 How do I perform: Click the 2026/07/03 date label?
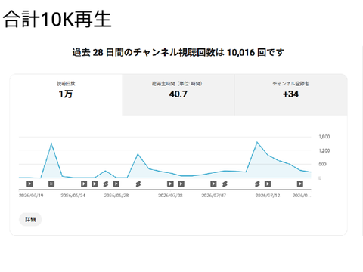pos(170,196)
